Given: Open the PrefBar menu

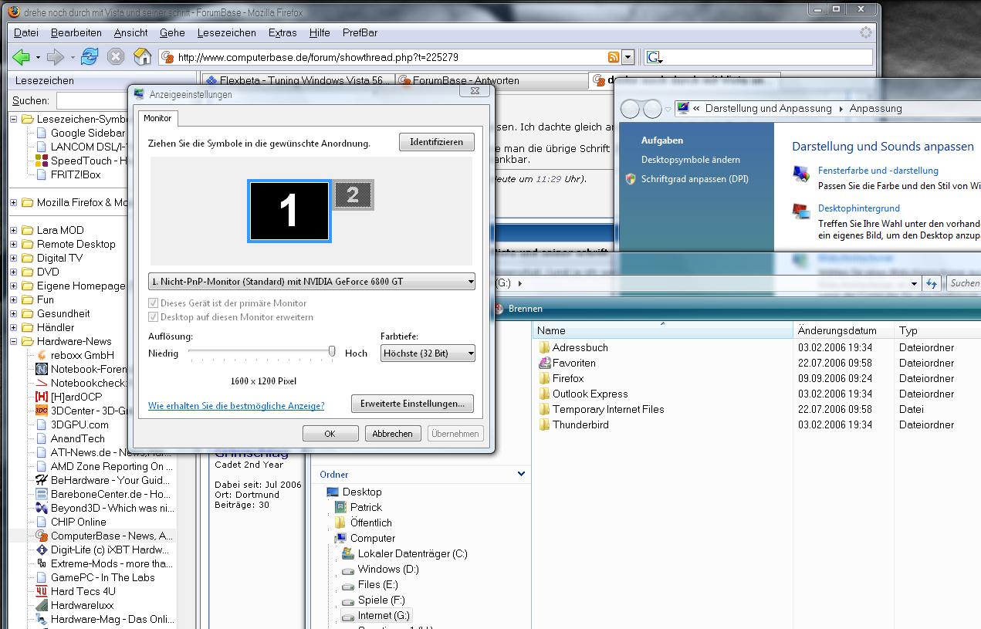Looking at the screenshot, I should point(360,32).
